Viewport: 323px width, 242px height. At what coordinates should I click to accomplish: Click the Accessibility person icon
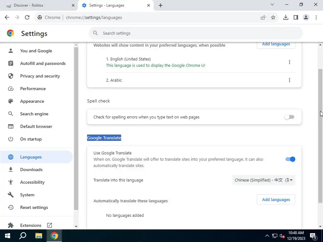pyautogui.click(x=11, y=182)
